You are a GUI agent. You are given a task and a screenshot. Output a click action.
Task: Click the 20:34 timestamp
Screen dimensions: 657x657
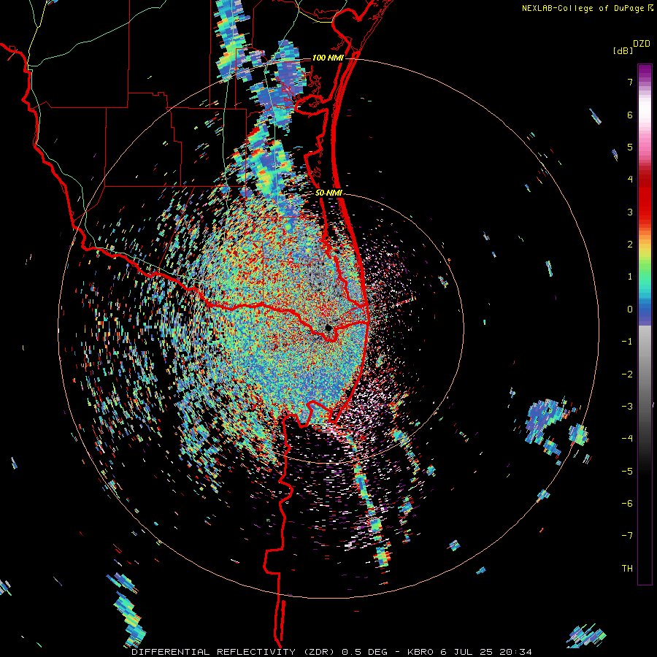pyautogui.click(x=517, y=652)
